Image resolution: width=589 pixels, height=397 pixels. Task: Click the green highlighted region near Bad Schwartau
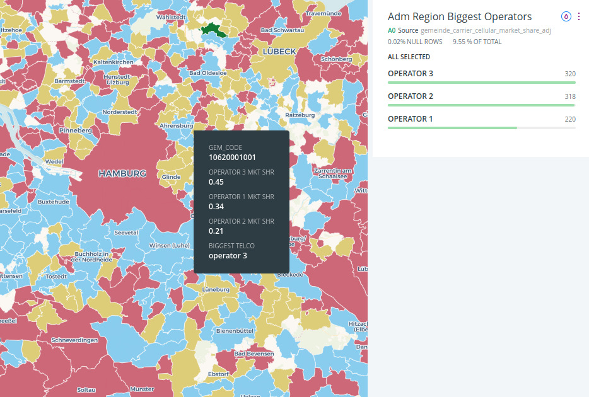point(213,29)
